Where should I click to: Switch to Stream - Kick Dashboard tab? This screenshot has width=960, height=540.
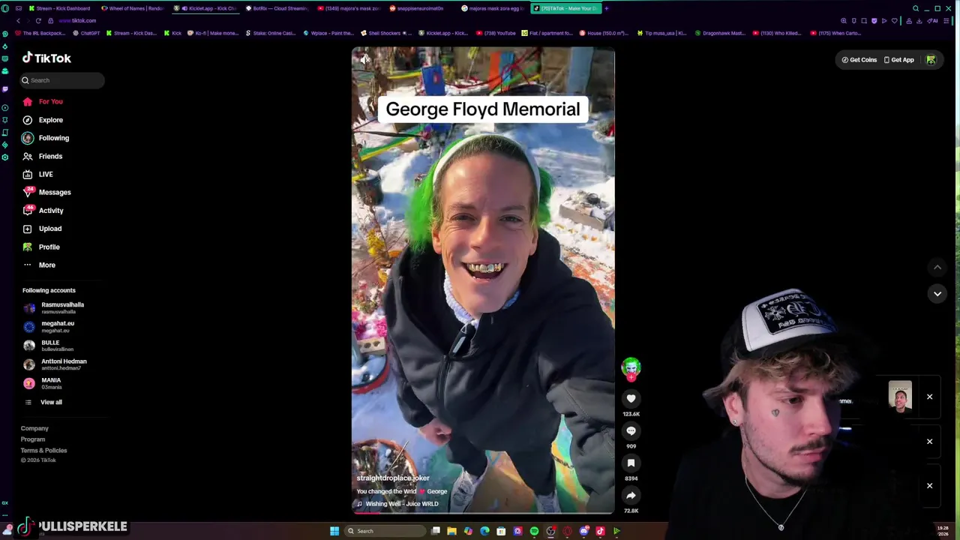click(58, 8)
